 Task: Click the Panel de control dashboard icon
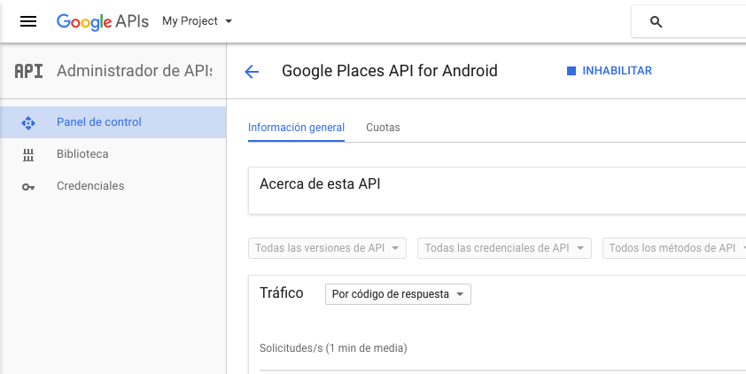tap(28, 123)
